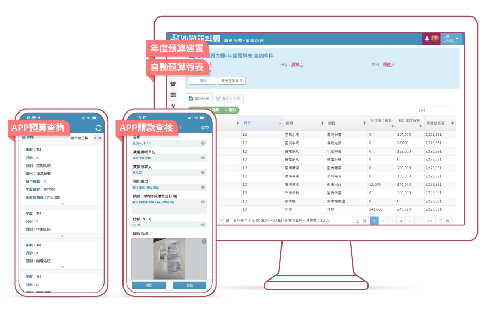The image size is (490, 310).
Task: Tap the 總額 (NTD) input showing 8673
Action: point(169,225)
